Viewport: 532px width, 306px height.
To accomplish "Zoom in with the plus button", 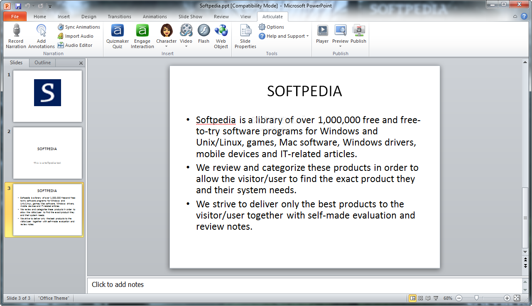I will point(507,298).
